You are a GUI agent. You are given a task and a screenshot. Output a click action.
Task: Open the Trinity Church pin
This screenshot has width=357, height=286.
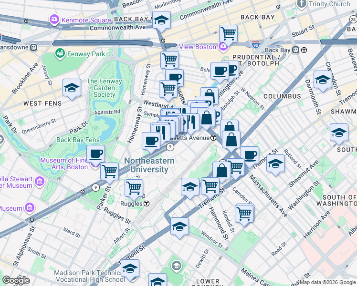tap(302, 4)
